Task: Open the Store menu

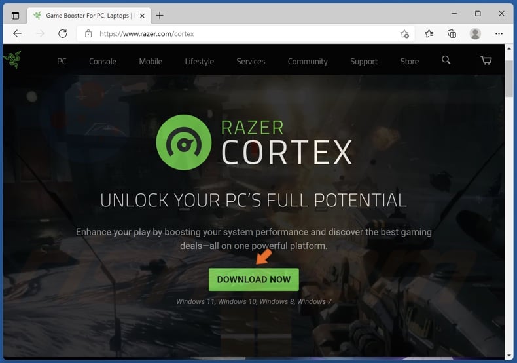Action: point(410,62)
